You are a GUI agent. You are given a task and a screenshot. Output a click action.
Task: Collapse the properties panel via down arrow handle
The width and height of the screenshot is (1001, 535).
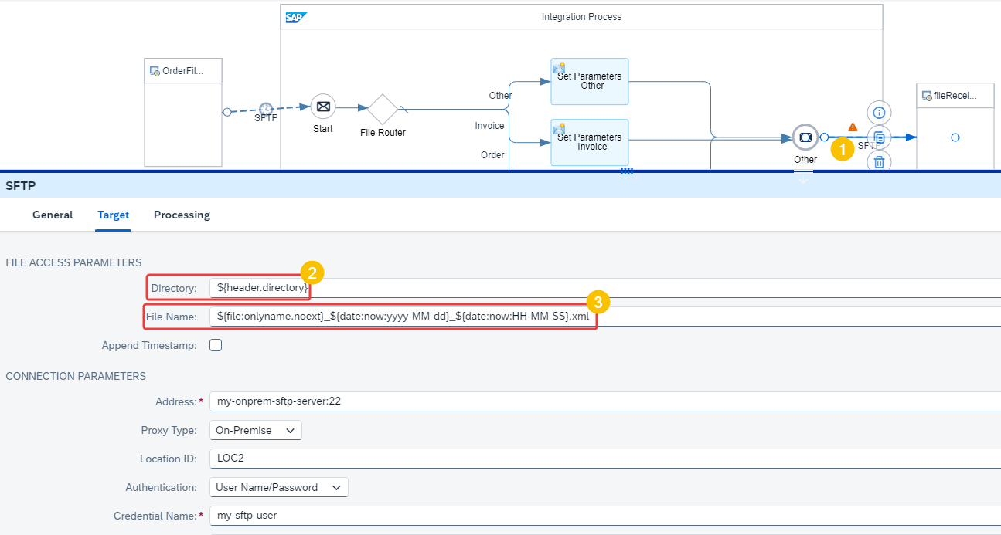(x=803, y=178)
